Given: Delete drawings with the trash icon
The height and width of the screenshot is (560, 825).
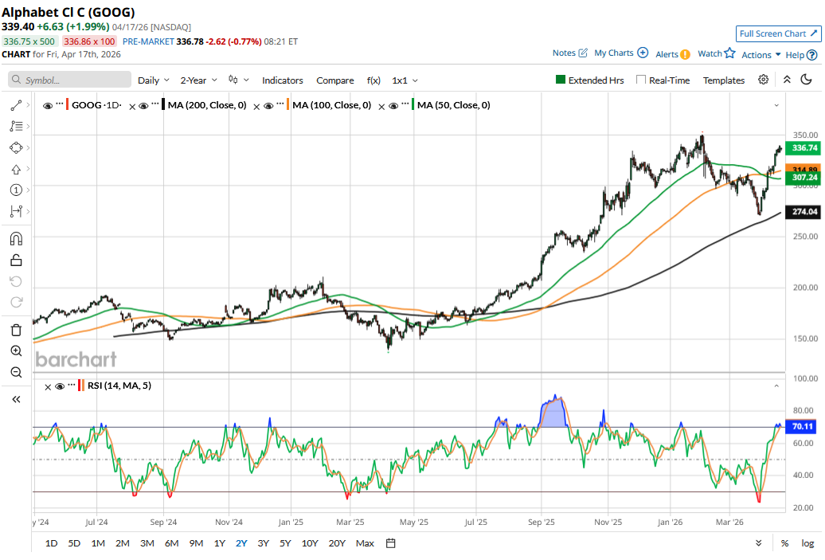Looking at the screenshot, I should 16,330.
